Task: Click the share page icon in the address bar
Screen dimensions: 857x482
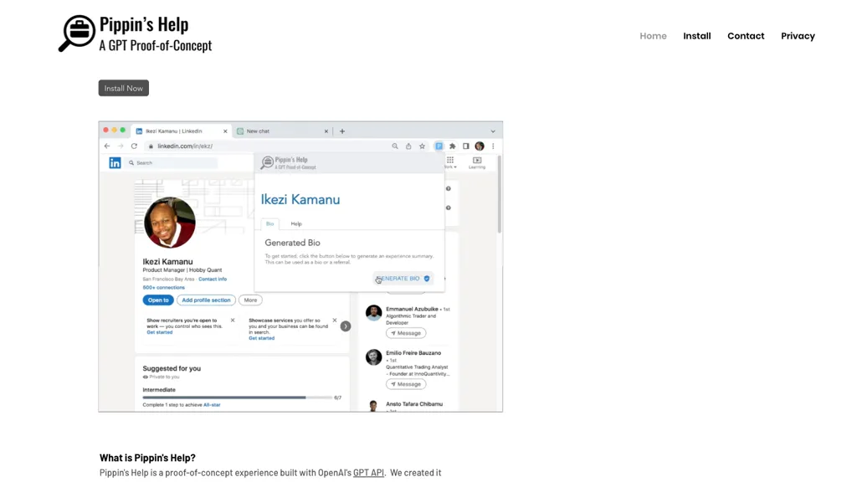Action: pos(408,146)
